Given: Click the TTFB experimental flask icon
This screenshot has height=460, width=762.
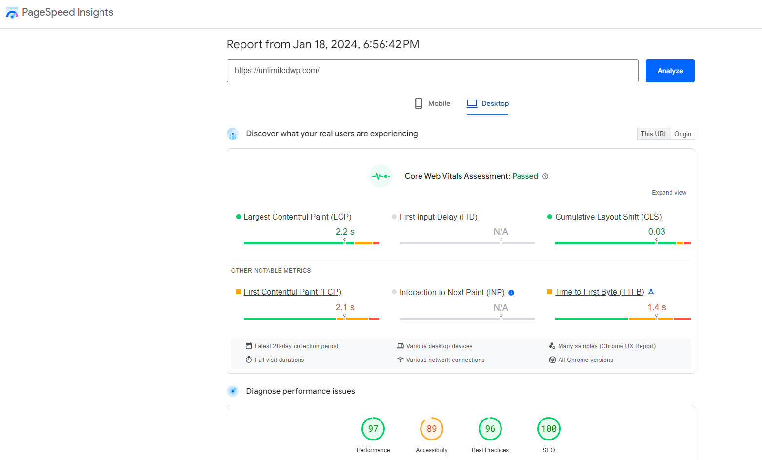Looking at the screenshot, I should pos(651,292).
